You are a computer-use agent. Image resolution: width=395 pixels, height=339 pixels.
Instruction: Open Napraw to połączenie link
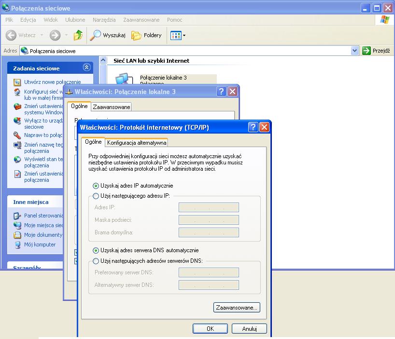click(43, 135)
